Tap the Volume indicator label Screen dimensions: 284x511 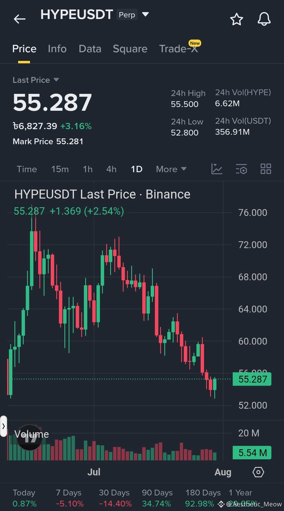point(32,434)
